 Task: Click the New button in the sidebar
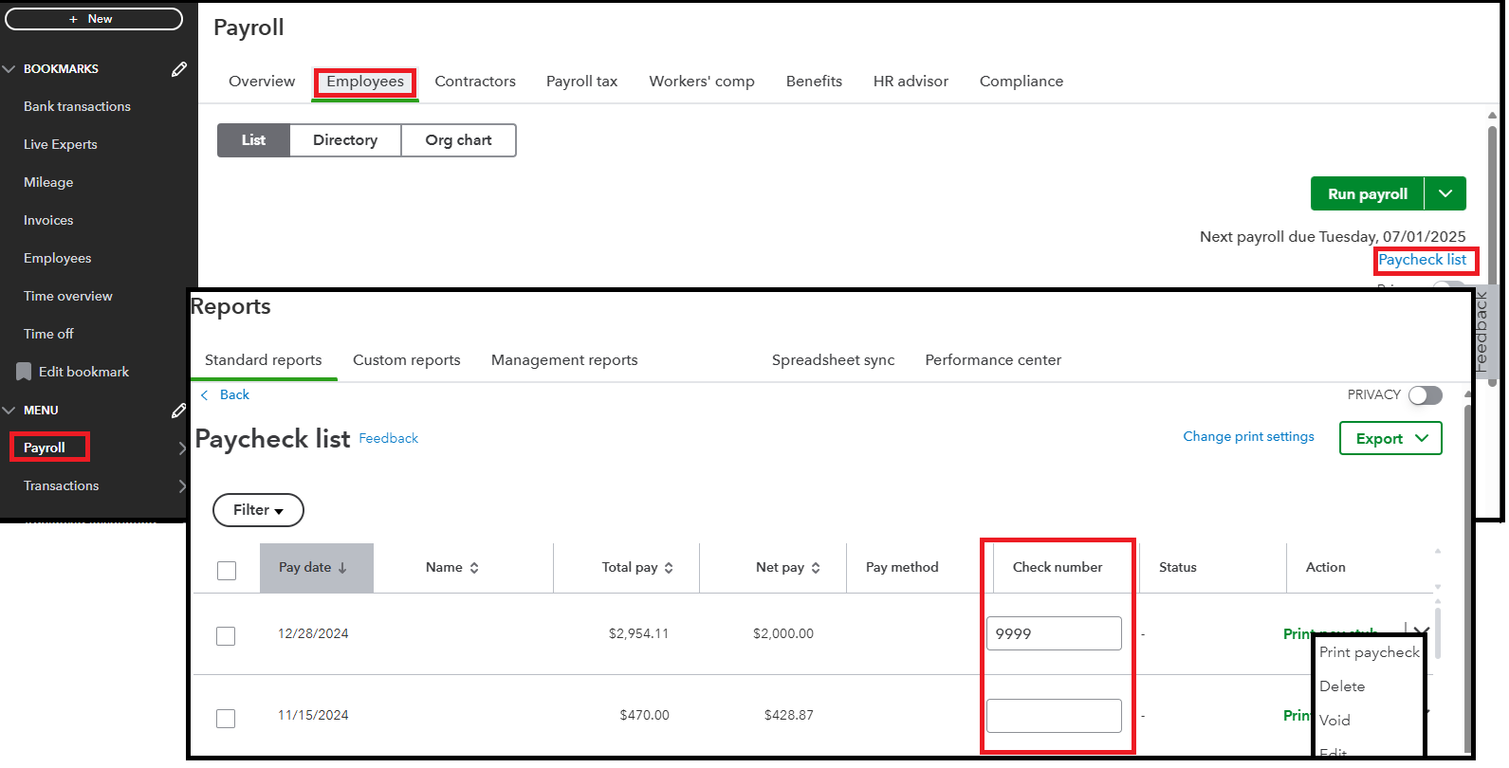(x=93, y=19)
